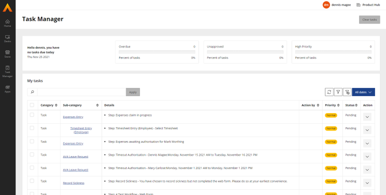Click 'Step: Expenses claim in progress' text
The image size is (386, 195).
click(130, 115)
